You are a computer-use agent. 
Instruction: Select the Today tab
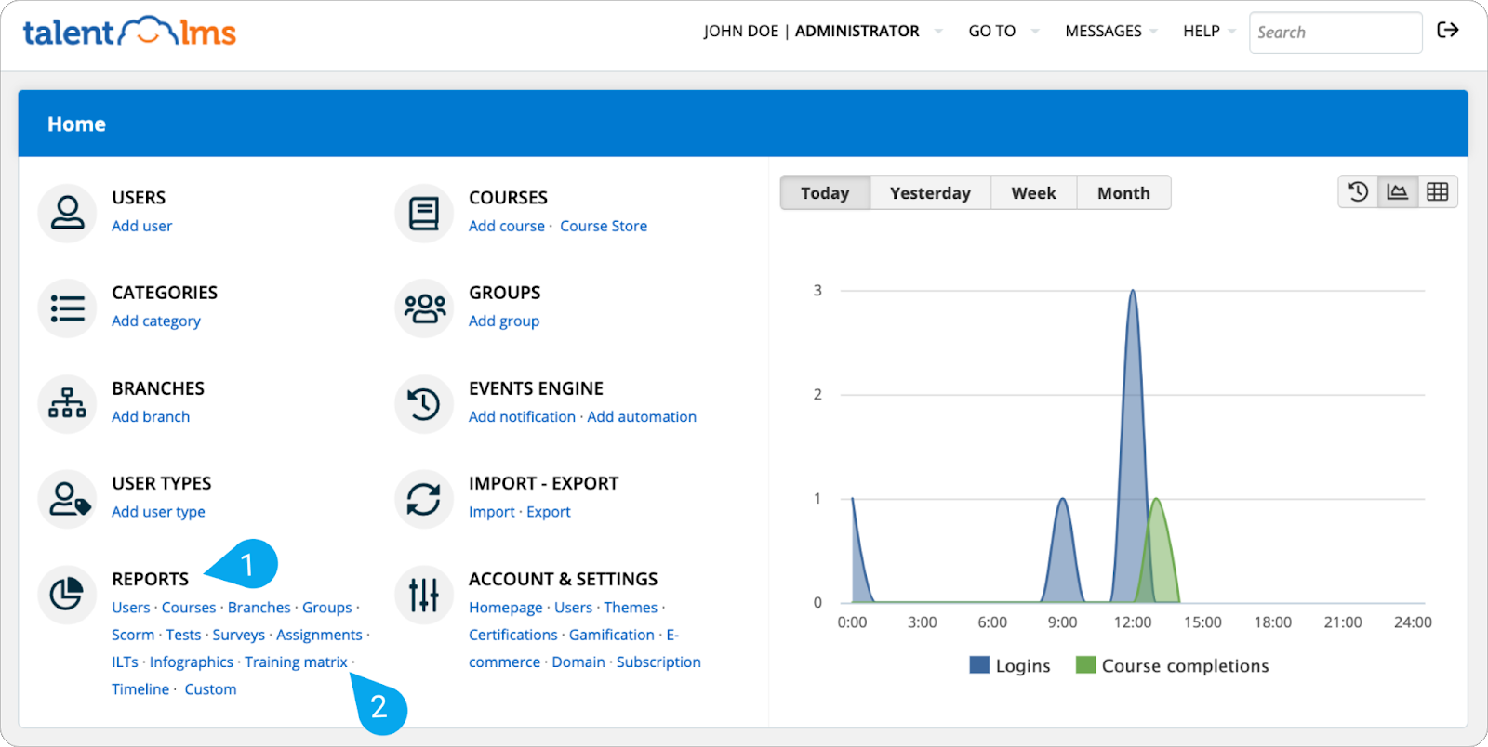(825, 192)
